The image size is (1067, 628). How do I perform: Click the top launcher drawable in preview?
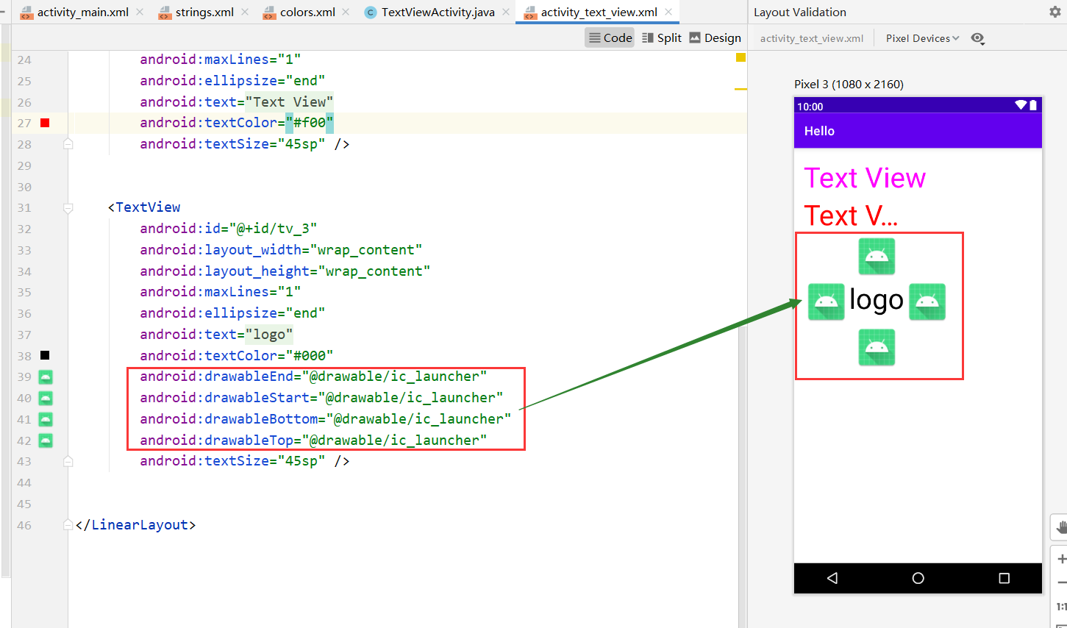click(x=877, y=256)
